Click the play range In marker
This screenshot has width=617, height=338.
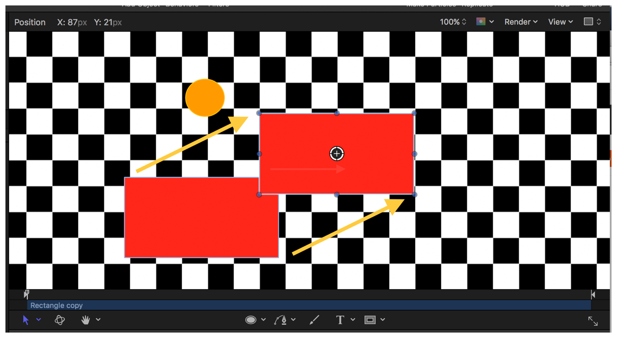(x=27, y=294)
